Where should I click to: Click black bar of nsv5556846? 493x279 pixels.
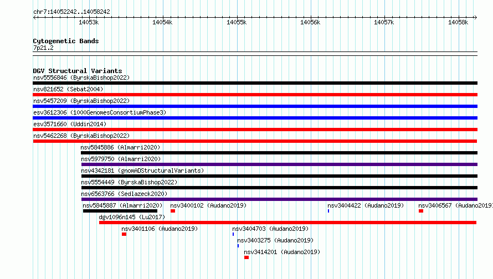pyautogui.click(x=255, y=83)
